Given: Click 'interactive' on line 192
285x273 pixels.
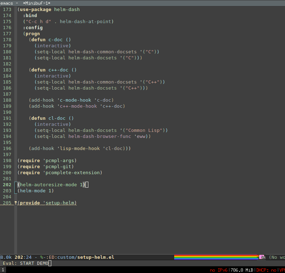Looking at the screenshot, I should pyautogui.click(x=53, y=124).
